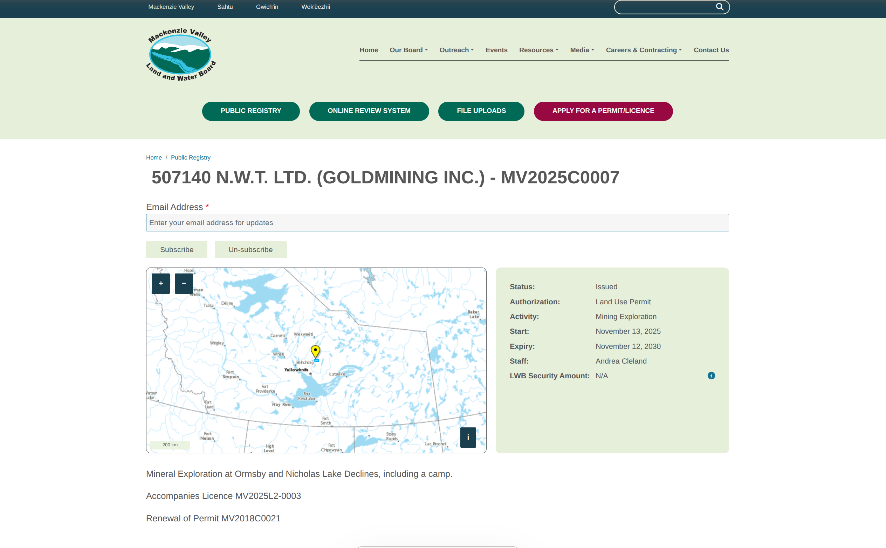The image size is (886, 548).
Task: Expand the Our Board dropdown
Action: click(x=408, y=50)
